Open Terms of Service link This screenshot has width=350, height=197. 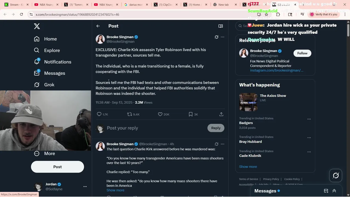(x=249, y=179)
